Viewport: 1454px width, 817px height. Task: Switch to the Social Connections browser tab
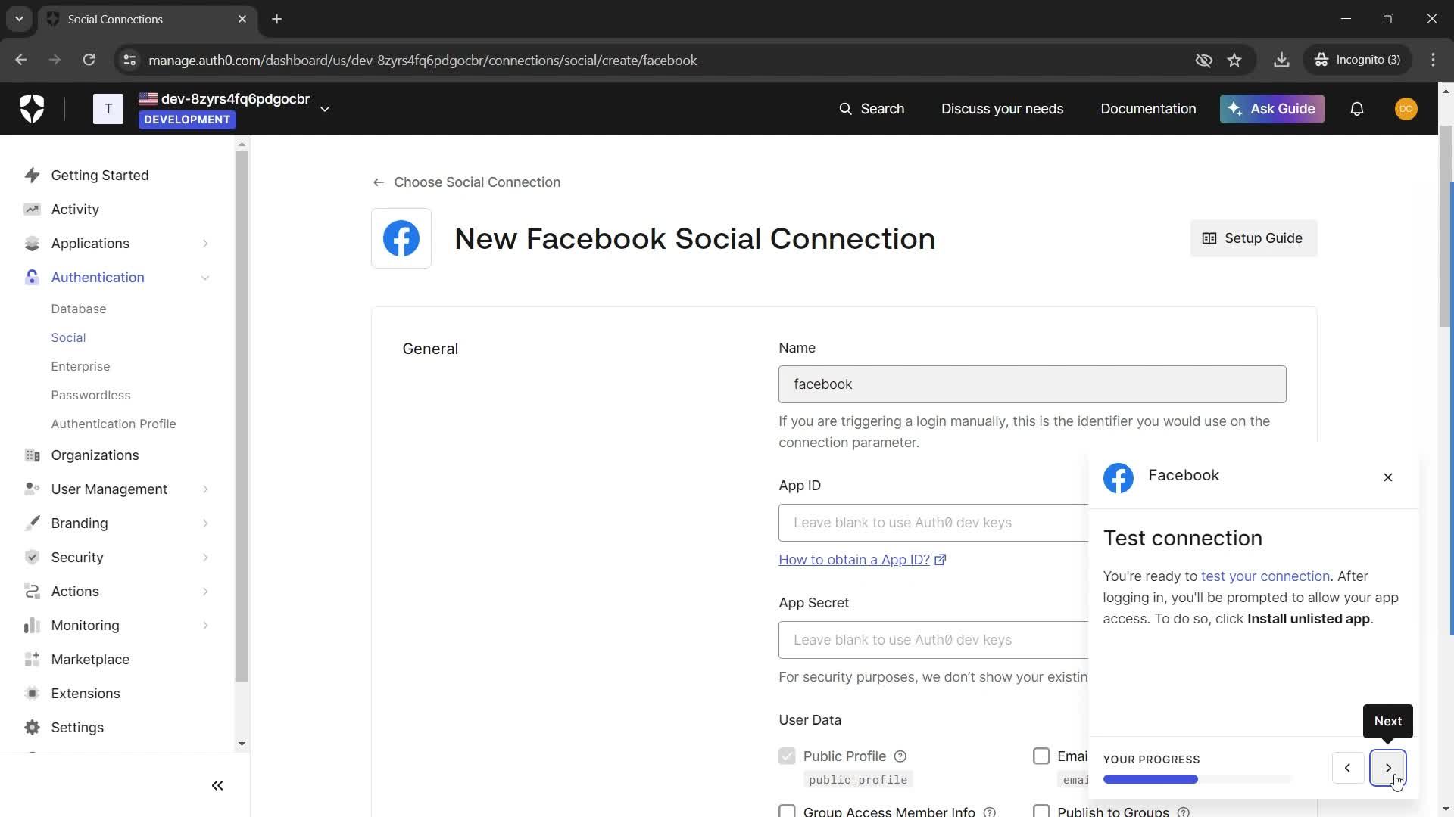(x=147, y=20)
